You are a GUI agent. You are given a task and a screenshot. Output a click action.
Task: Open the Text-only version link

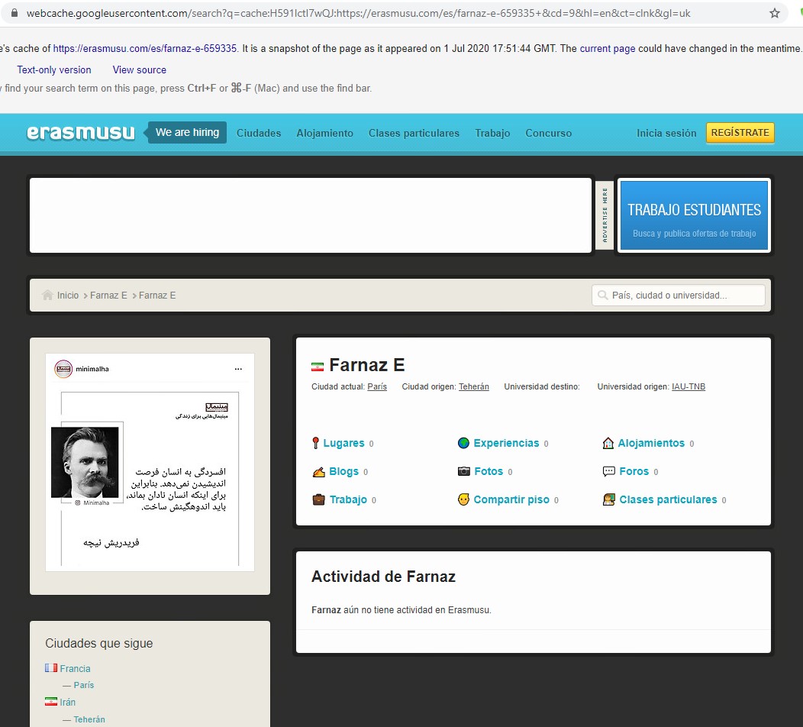tap(54, 69)
